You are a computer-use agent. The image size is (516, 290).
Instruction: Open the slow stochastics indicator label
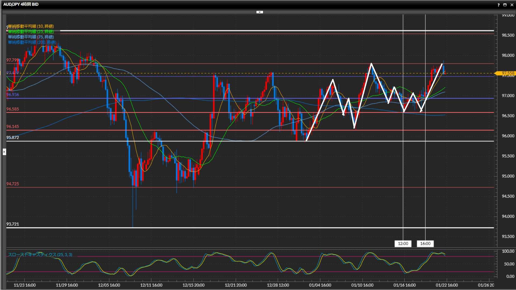pos(40,255)
